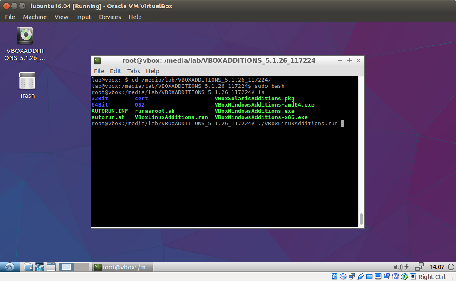Viewport: 456px width, 281px height.
Task: Open the VirtualBox Devices menu
Action: (x=110, y=17)
